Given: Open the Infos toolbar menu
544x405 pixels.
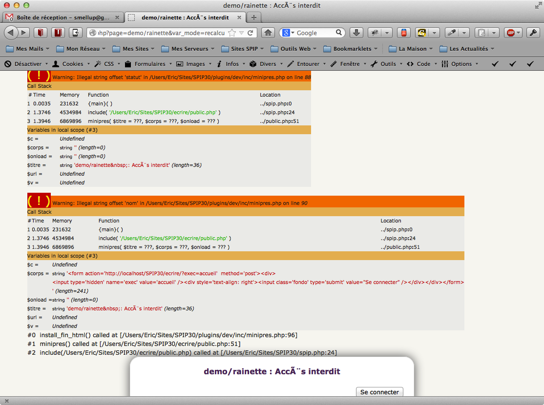Looking at the screenshot, I should pyautogui.click(x=230, y=64).
